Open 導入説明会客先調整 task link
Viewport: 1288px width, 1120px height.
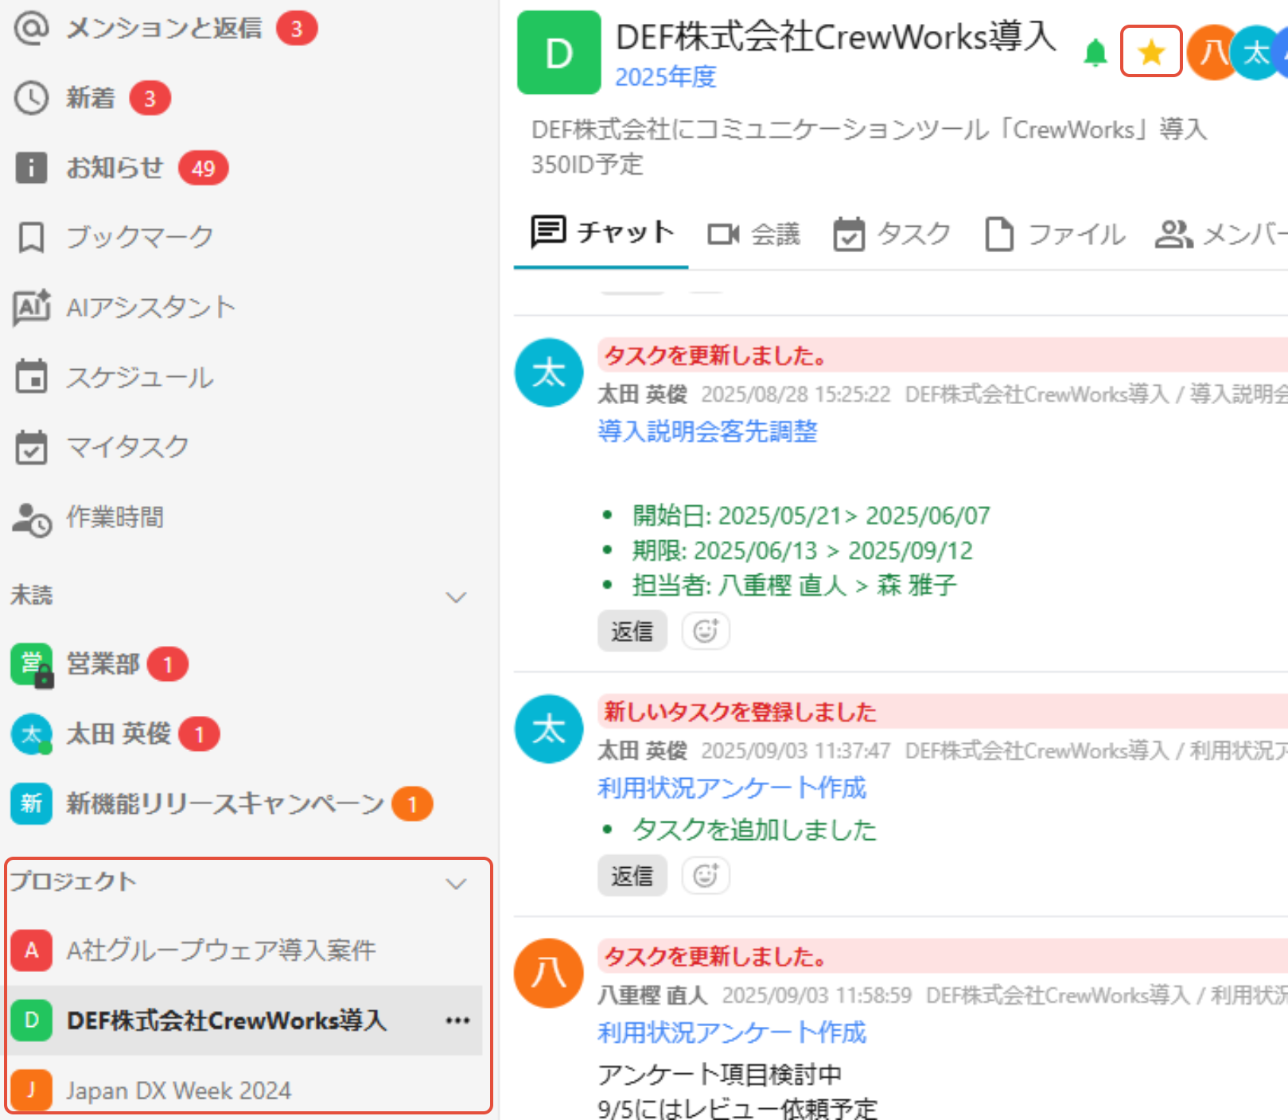[707, 431]
